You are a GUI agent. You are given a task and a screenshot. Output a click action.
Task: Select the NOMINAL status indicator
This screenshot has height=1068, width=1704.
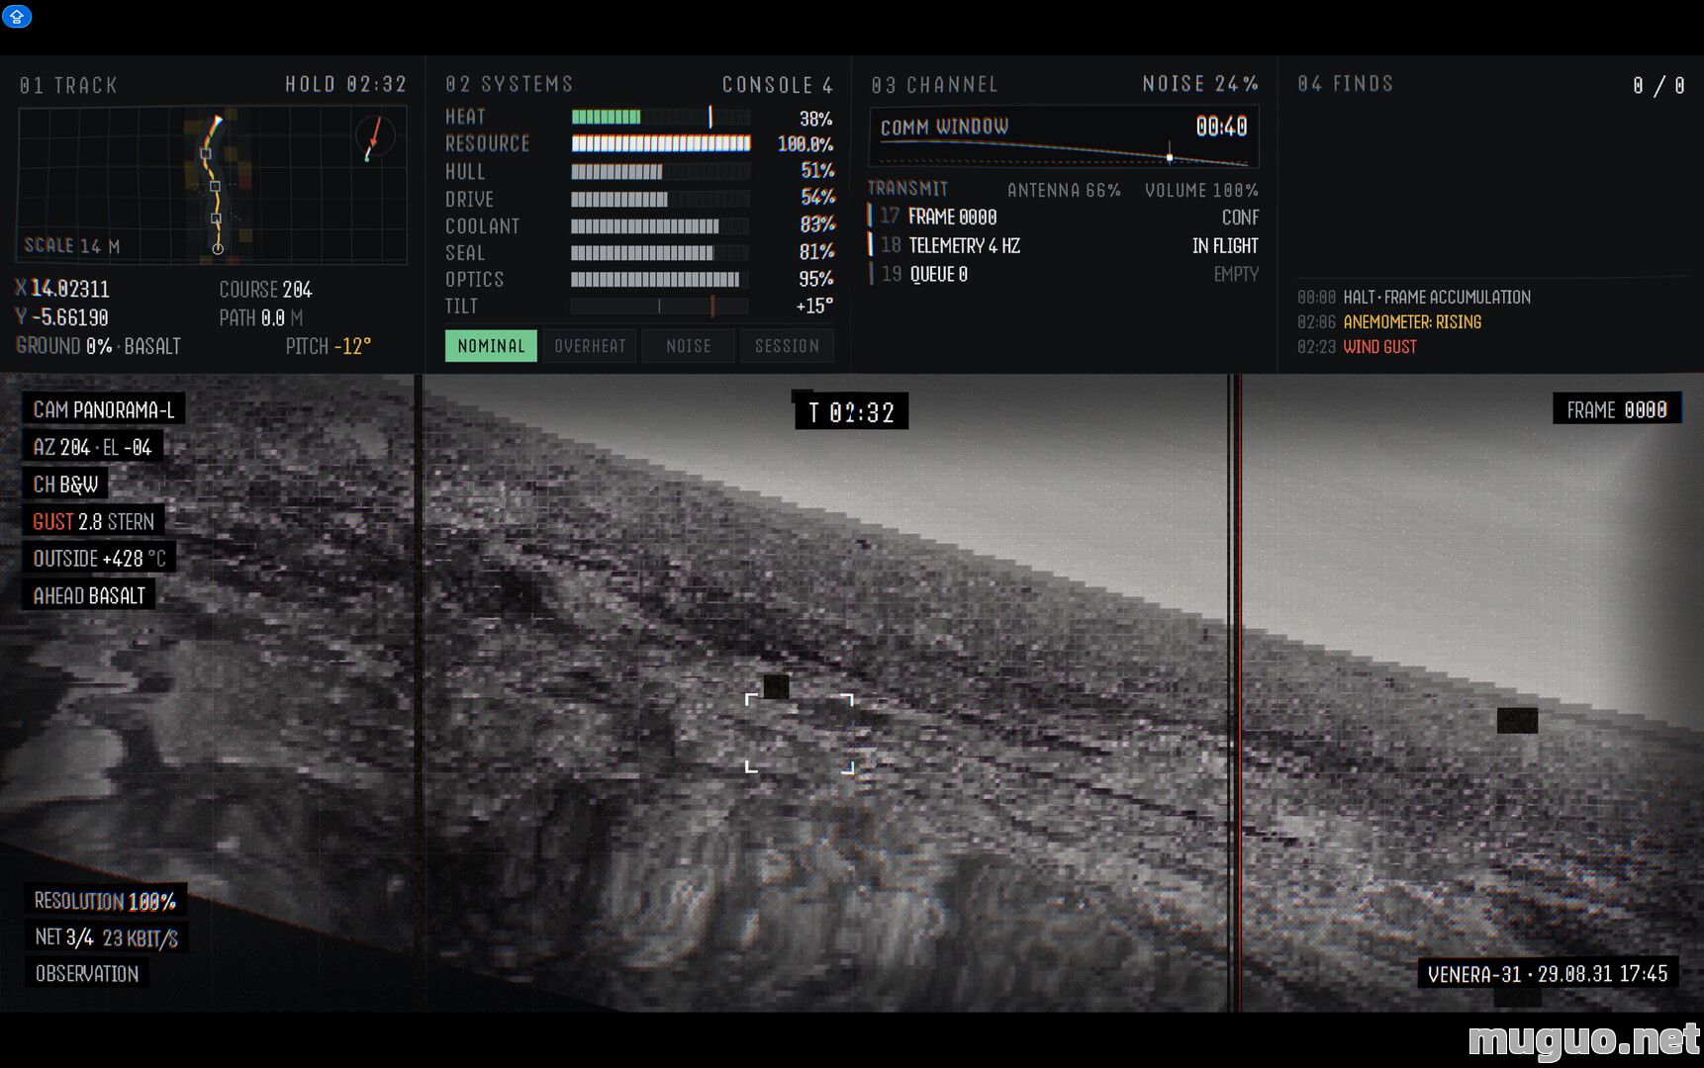click(x=491, y=346)
